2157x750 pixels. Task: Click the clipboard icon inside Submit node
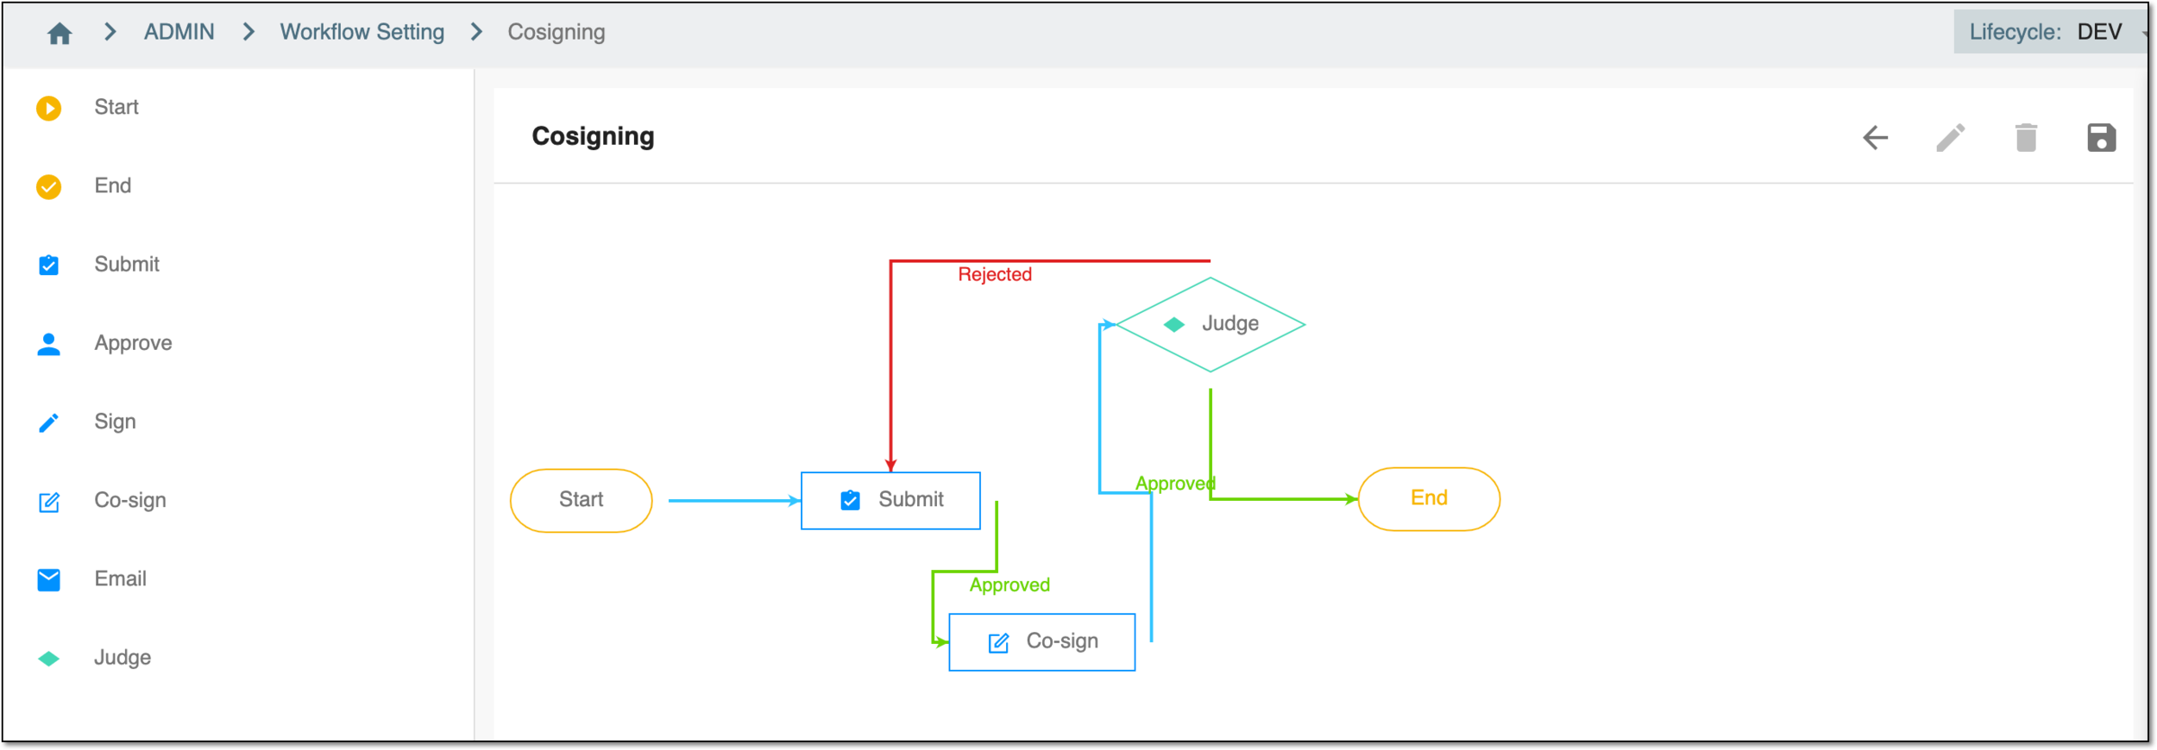click(x=850, y=501)
